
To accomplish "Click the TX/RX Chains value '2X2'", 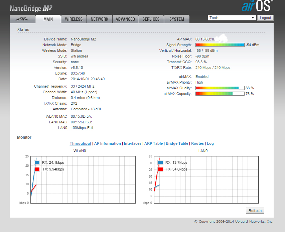I will [74, 103].
